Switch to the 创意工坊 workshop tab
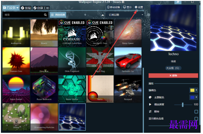Image resolution: width=203 pixels, height=134 pixels. (x=41, y=8)
